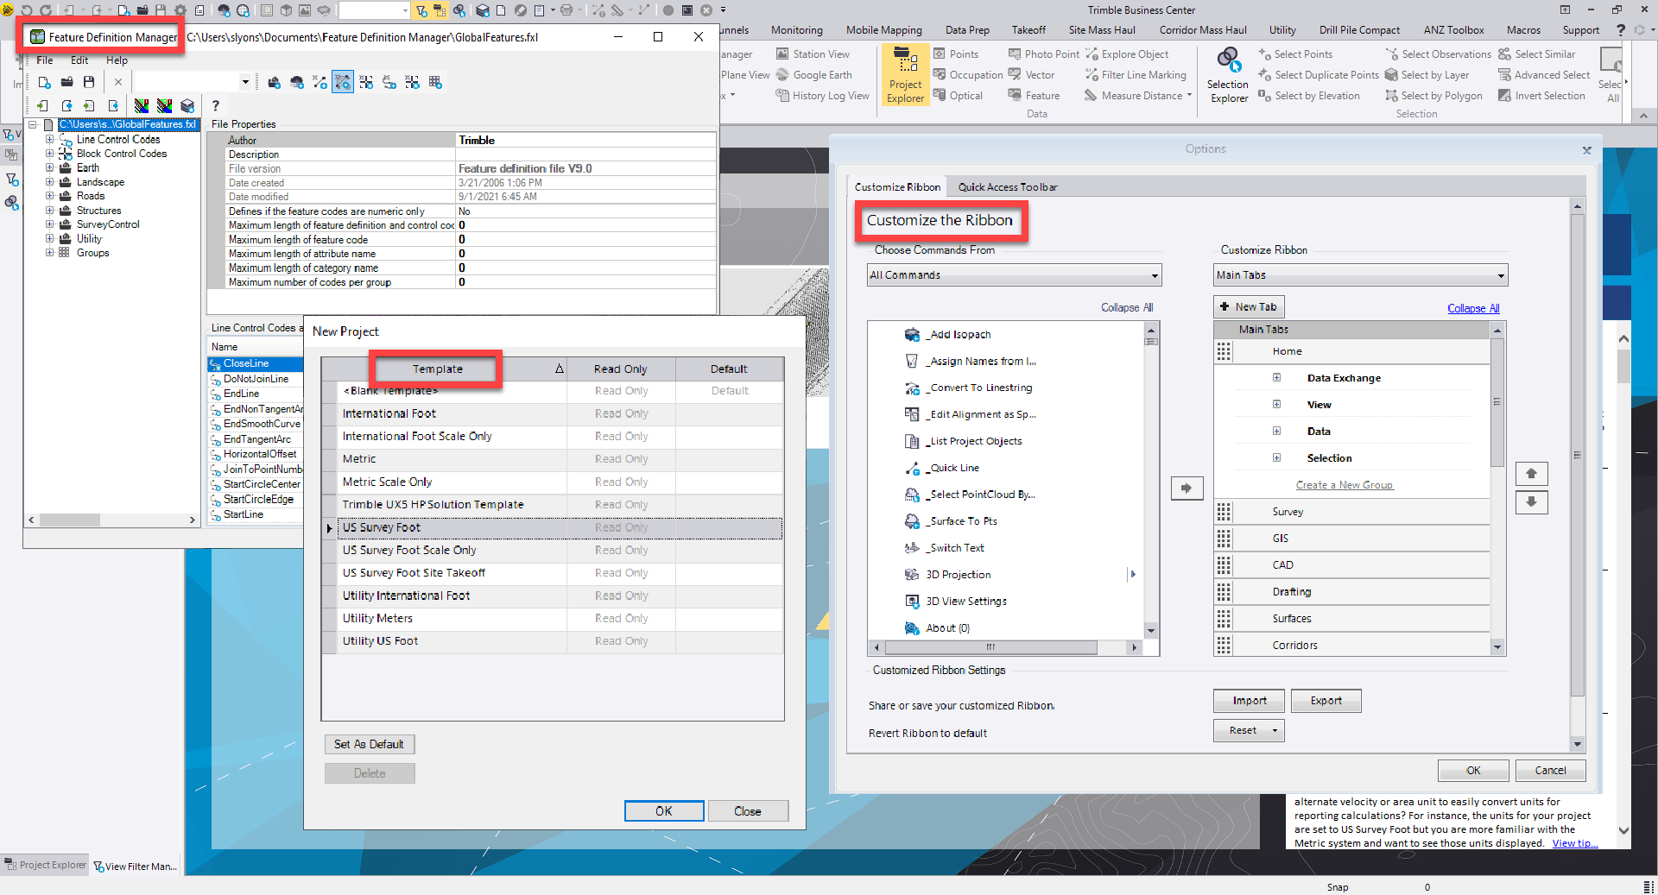
Task: Expand the Structures tree node
Action: [49, 211]
